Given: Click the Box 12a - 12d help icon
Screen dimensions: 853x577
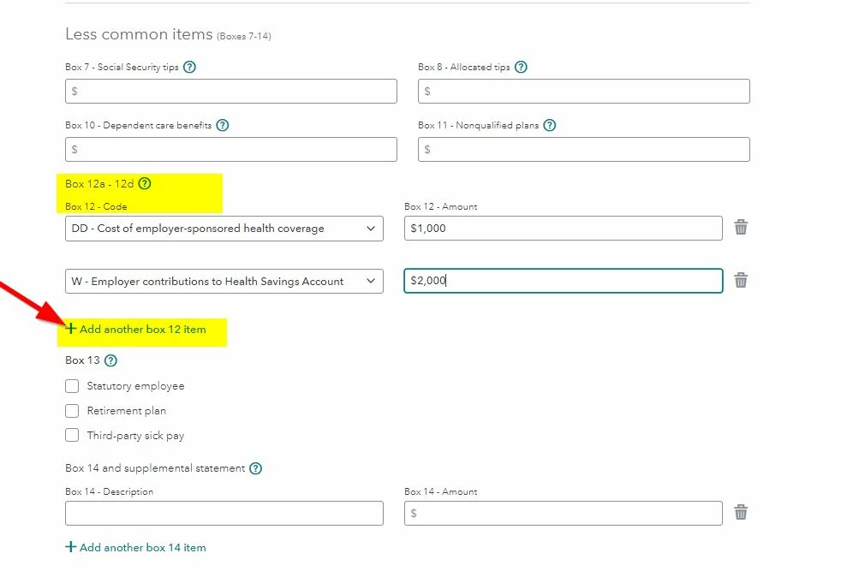Looking at the screenshot, I should (144, 183).
